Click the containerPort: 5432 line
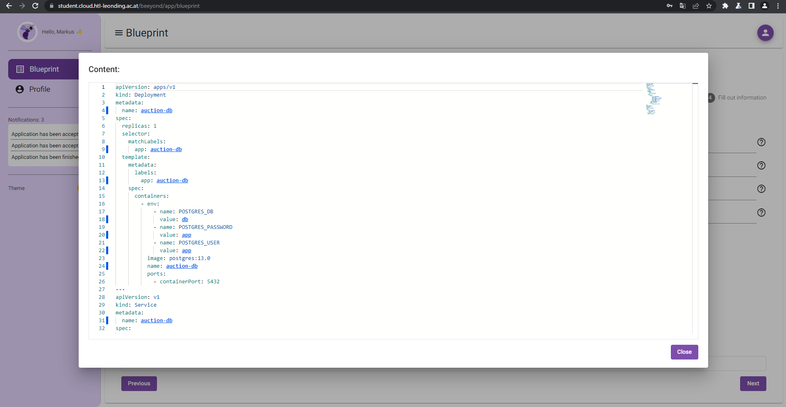Viewport: 786px width, 407px height. click(x=186, y=282)
